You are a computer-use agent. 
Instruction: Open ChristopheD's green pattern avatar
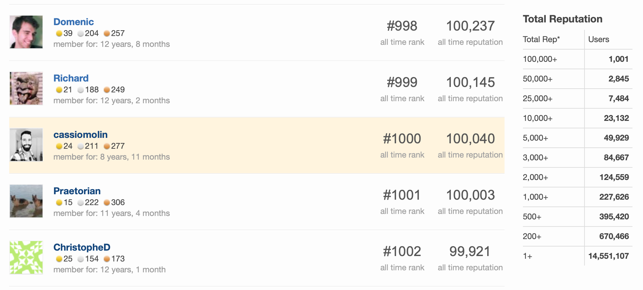pos(26,257)
